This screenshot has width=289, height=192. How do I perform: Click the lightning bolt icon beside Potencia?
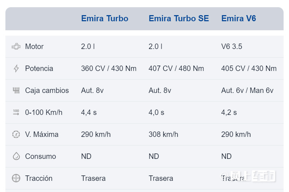point(16,68)
